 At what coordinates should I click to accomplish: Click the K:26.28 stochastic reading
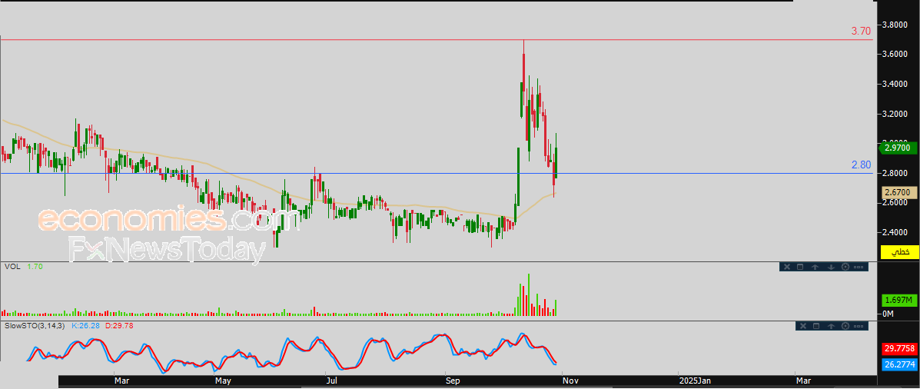coord(87,325)
